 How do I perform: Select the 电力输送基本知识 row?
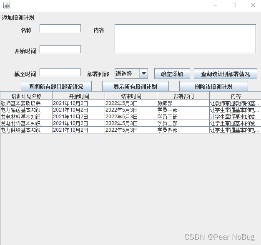click(130, 110)
